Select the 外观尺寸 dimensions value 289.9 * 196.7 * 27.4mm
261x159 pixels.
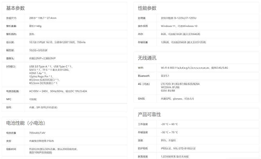[x=43, y=18]
